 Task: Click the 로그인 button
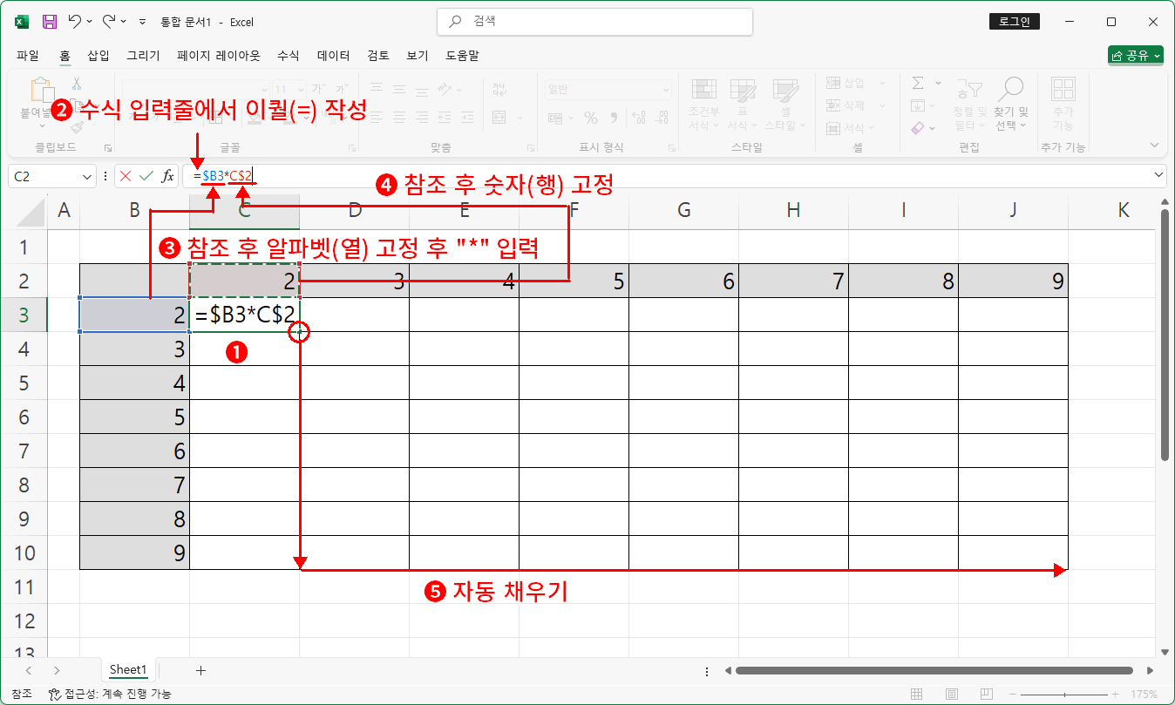[x=1015, y=22]
